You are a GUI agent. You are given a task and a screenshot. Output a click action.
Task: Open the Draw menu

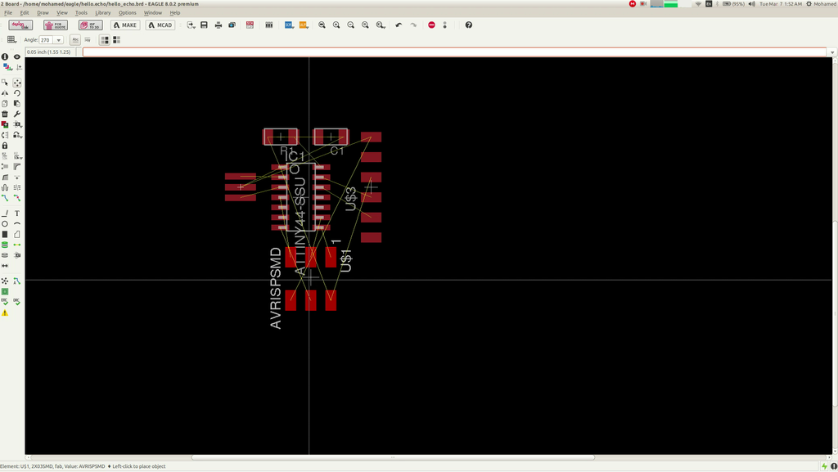[43, 13]
